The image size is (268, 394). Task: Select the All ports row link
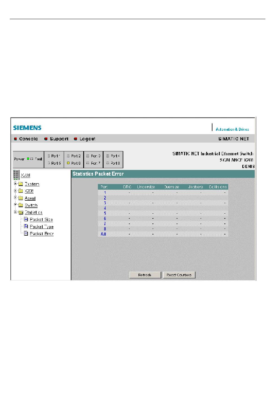click(104, 234)
